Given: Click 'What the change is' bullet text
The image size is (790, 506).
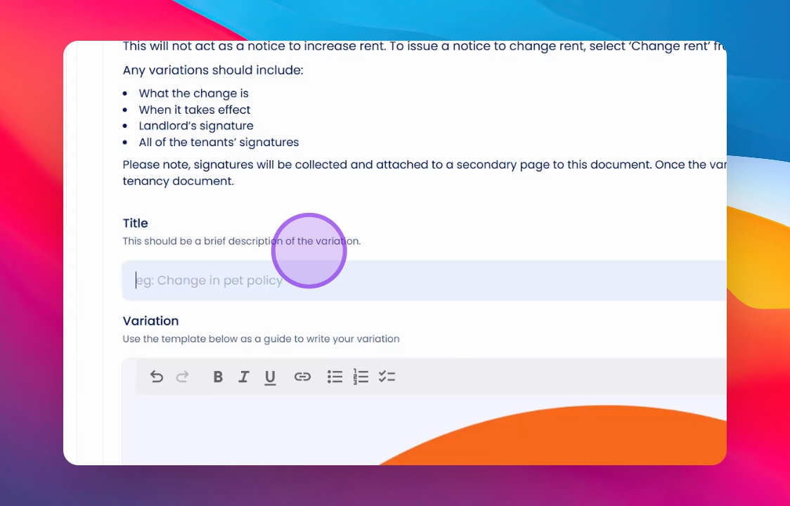Looking at the screenshot, I should click(x=193, y=93).
